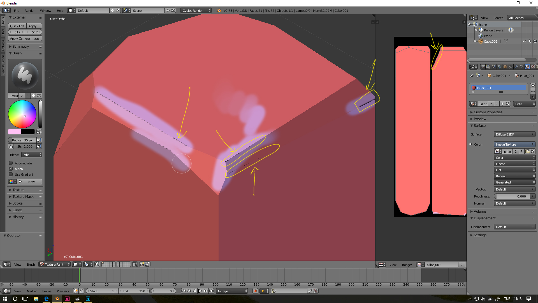Open the Modifiers wrench properties tab
538x303 pixels.
(x=516, y=67)
